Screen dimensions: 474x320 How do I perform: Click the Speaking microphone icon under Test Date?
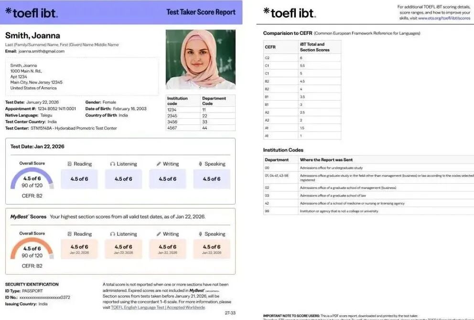point(200,164)
